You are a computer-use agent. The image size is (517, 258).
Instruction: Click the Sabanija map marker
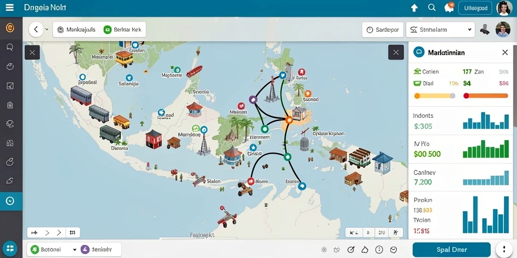[129, 78]
